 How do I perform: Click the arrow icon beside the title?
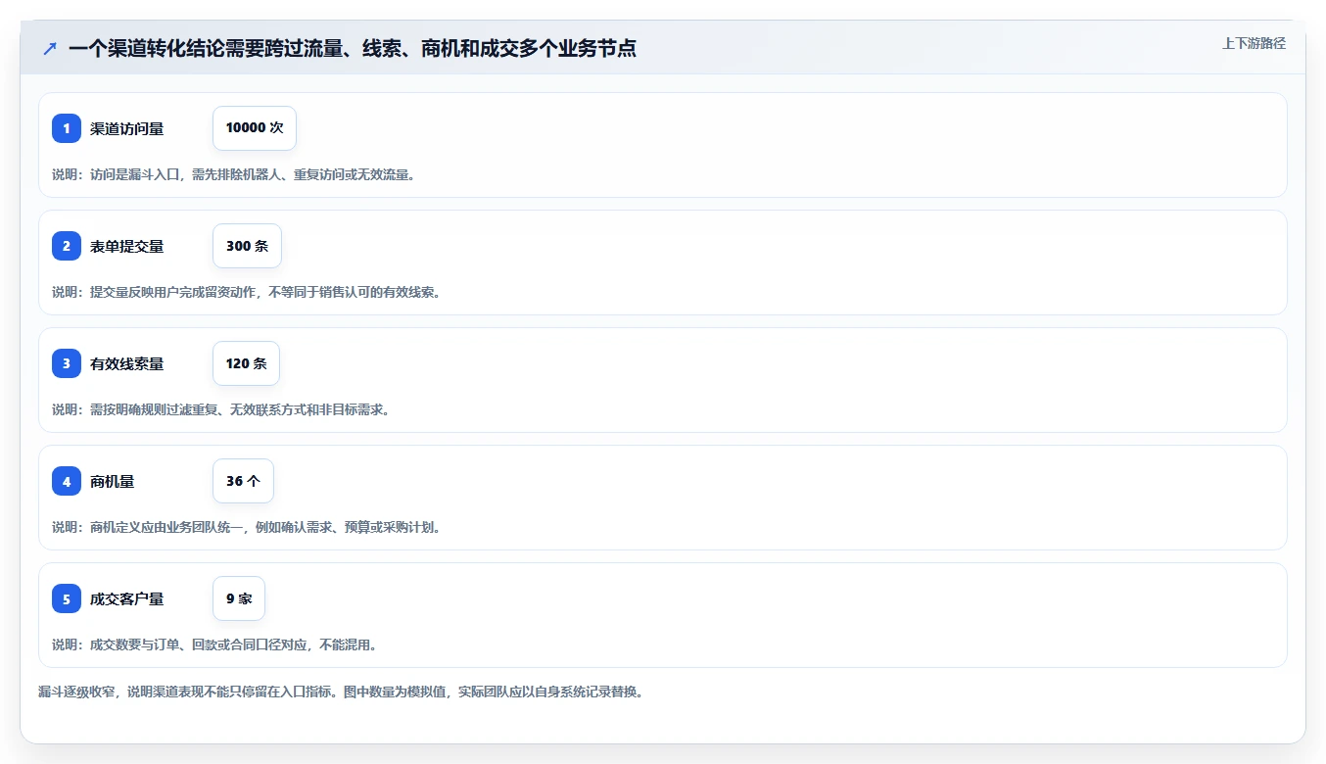50,48
